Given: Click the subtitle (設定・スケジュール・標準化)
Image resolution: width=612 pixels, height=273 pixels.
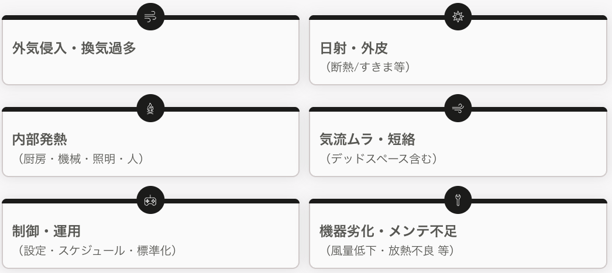Looking at the screenshot, I should pyautogui.click(x=94, y=250).
